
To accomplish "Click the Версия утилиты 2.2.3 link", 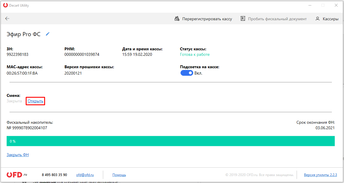I will [x=321, y=175].
